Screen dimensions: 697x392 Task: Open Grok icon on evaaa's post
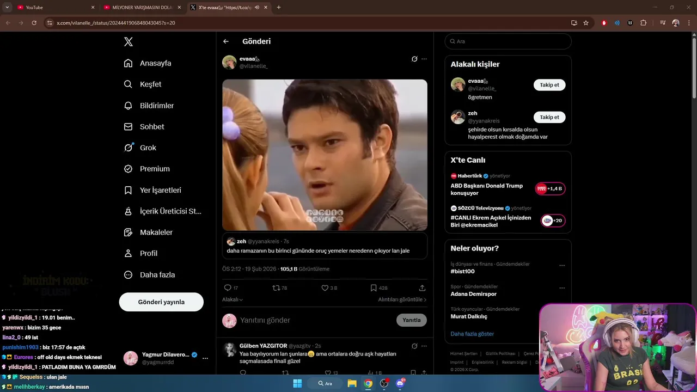[x=414, y=59]
